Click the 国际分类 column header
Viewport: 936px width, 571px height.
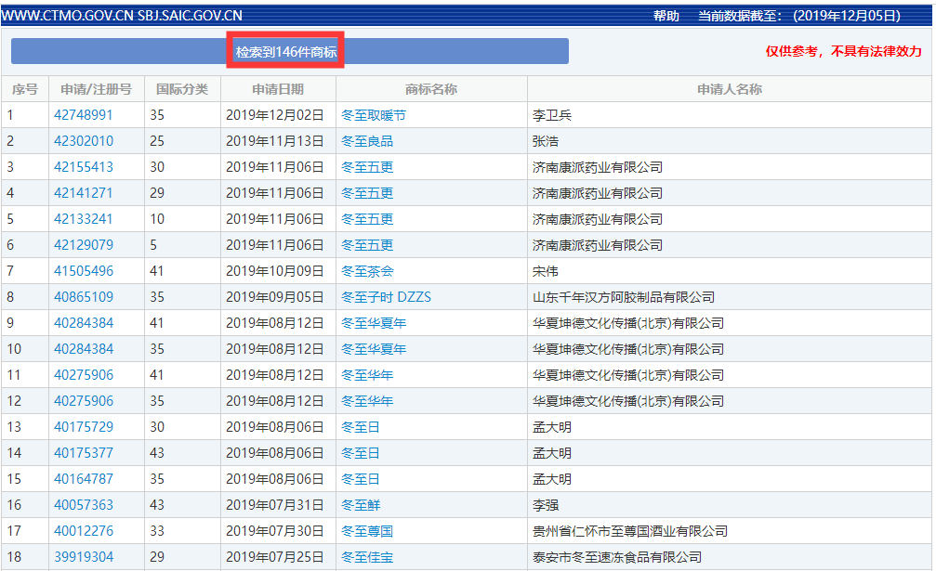tap(182, 89)
